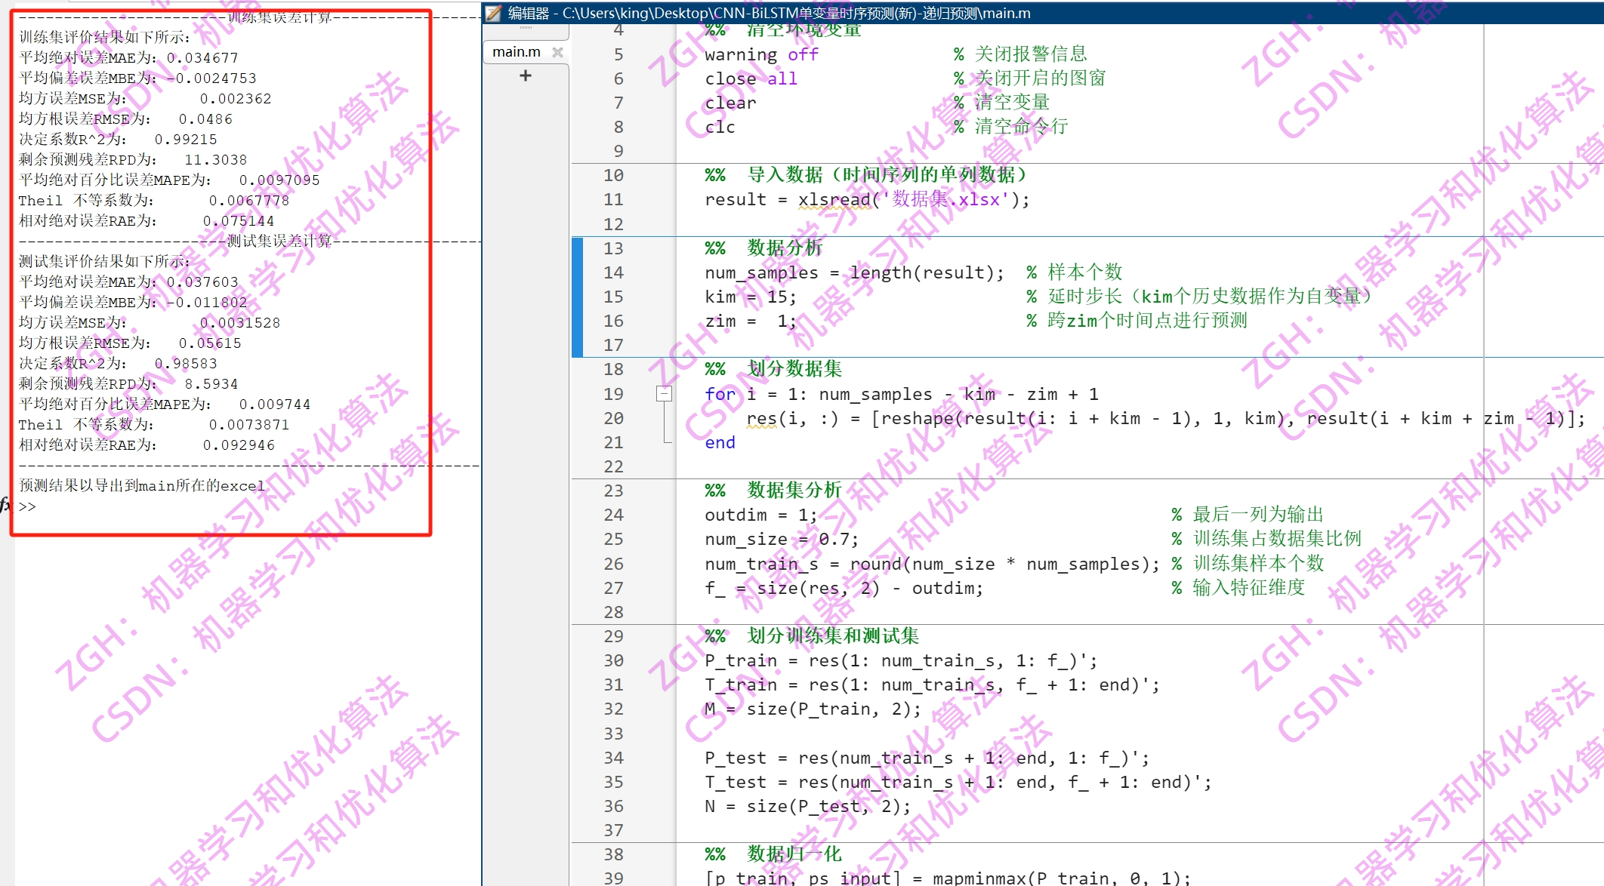1604x886 pixels.
Task: Collapse the for loop fold marker
Action: pos(664,393)
